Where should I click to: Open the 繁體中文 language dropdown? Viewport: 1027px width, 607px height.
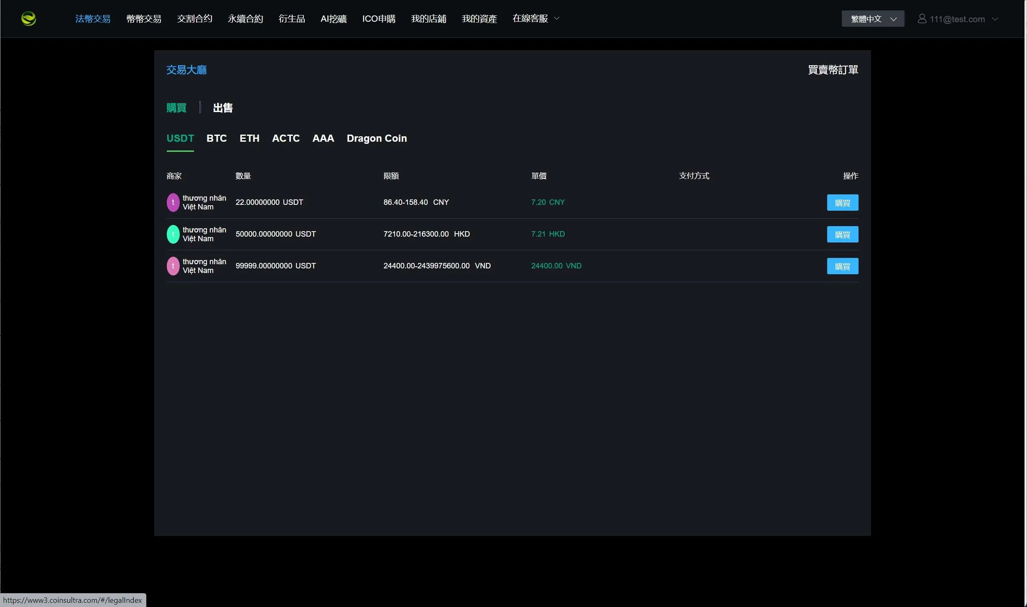click(872, 19)
